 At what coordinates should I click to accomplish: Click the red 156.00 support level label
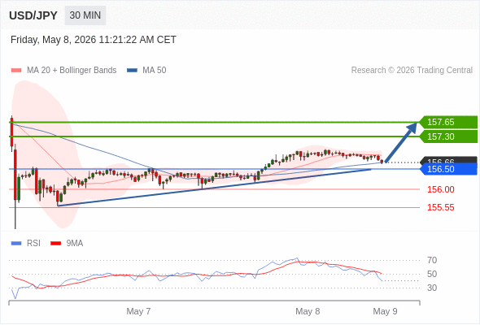click(440, 189)
